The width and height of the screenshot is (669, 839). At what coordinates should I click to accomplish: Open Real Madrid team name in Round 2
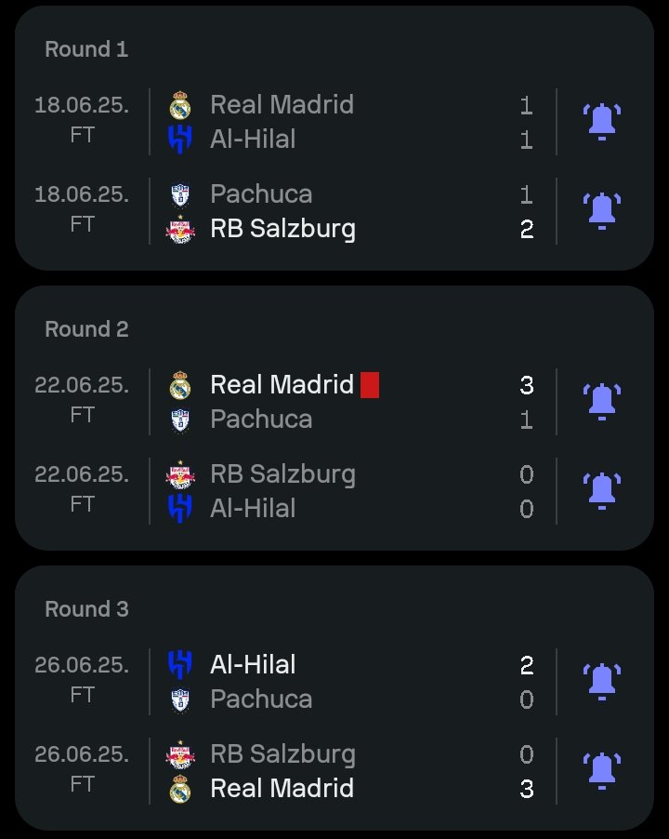(282, 385)
